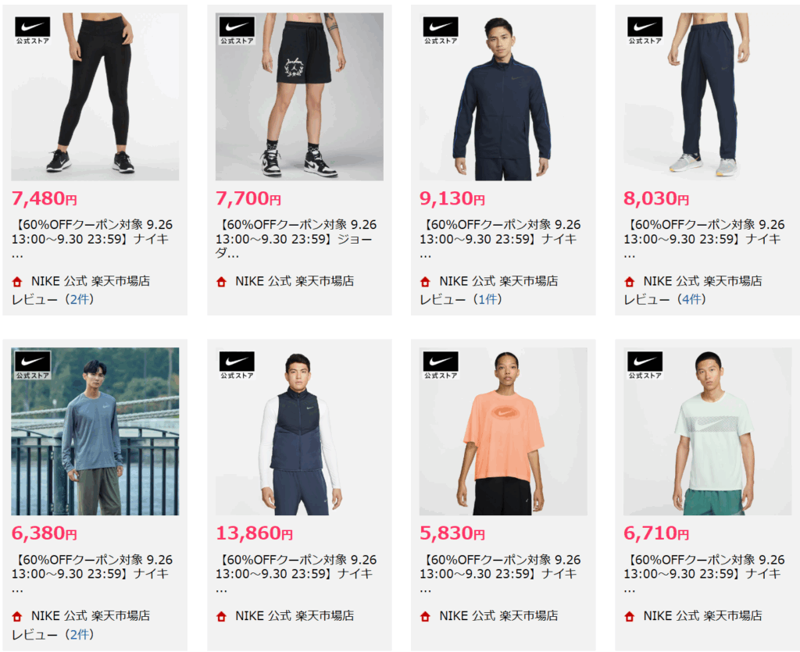Open the 2件 review link under 6,380円 item
This screenshot has height=652, width=800.
click(80, 635)
